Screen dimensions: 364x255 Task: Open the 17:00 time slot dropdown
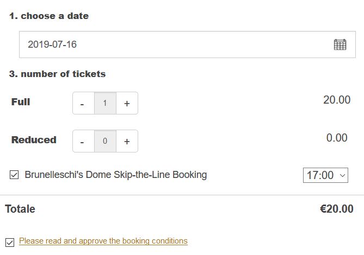pos(325,175)
